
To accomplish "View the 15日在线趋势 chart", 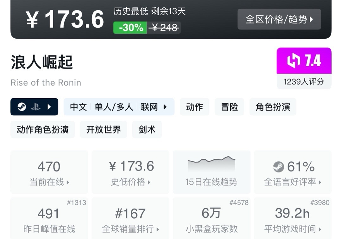I will pyautogui.click(x=211, y=172).
